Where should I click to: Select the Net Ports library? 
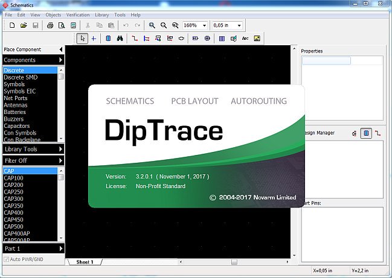[30, 98]
